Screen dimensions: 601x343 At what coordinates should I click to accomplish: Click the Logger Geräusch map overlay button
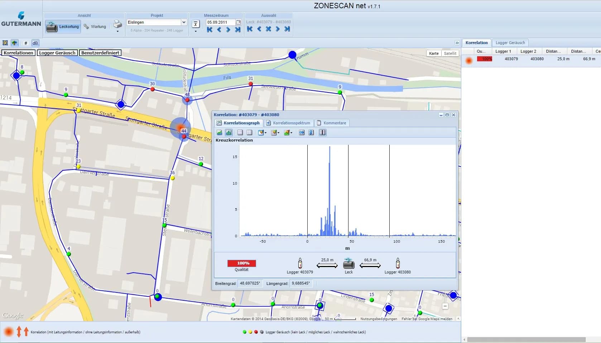[57, 53]
